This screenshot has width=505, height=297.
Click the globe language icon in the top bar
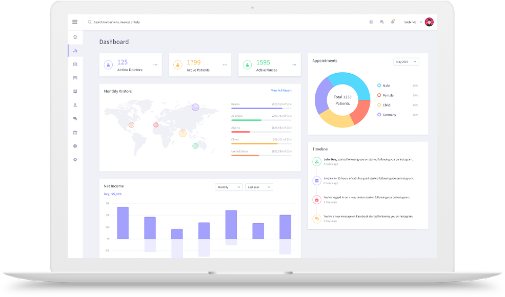371,22
